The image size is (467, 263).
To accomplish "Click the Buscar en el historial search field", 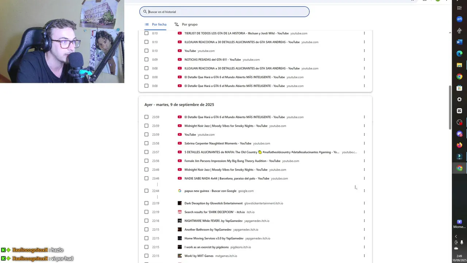I will pos(224,12).
